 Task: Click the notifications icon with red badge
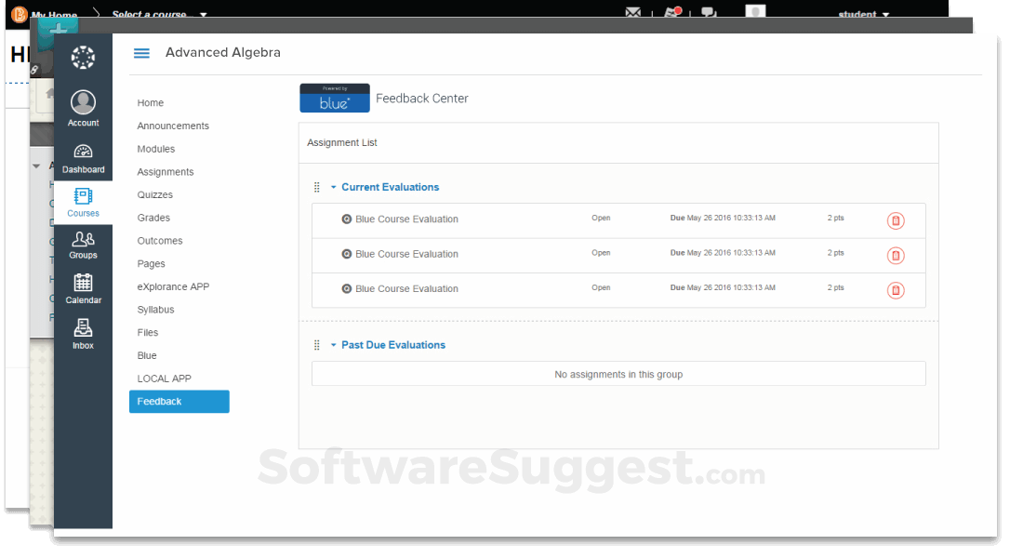click(671, 12)
